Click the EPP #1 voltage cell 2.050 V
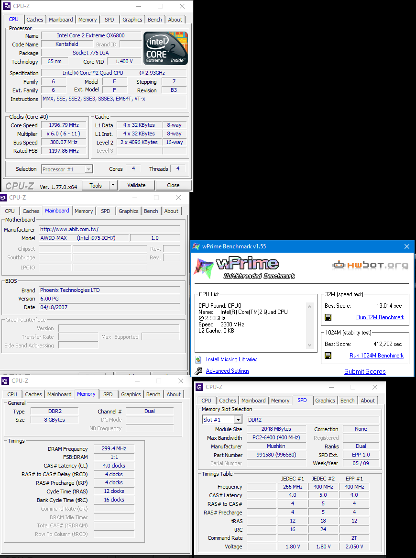Viewport: 416px width, 558px height. coord(354,546)
